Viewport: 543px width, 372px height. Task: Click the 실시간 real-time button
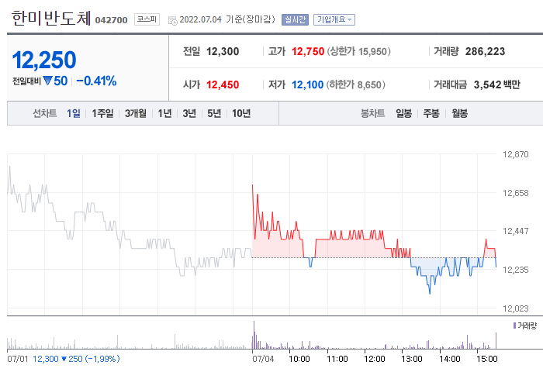coord(295,19)
